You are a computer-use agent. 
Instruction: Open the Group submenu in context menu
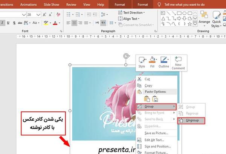tap(156, 107)
